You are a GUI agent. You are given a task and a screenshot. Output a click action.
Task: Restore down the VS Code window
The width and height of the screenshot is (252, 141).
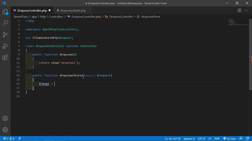pyautogui.click(x=237, y=3)
